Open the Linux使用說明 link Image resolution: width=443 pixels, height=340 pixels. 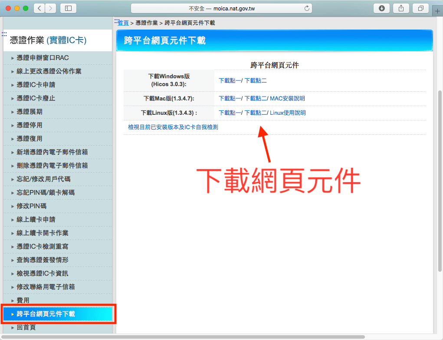click(288, 113)
